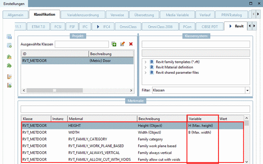The height and width of the screenshot is (164, 263).
Task: Edit selected class using the pencil icon
Action: coord(122,44)
